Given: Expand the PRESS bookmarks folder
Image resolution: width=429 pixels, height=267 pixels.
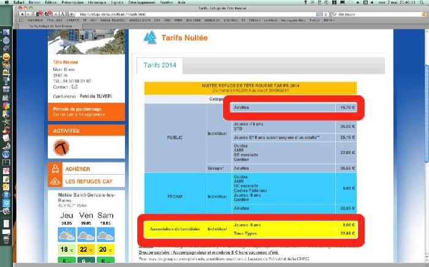Looking at the screenshot, I should [x=255, y=20].
